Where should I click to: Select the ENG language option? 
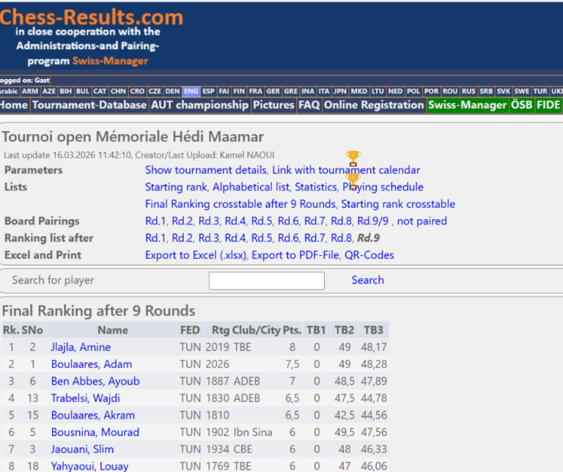pos(191,92)
